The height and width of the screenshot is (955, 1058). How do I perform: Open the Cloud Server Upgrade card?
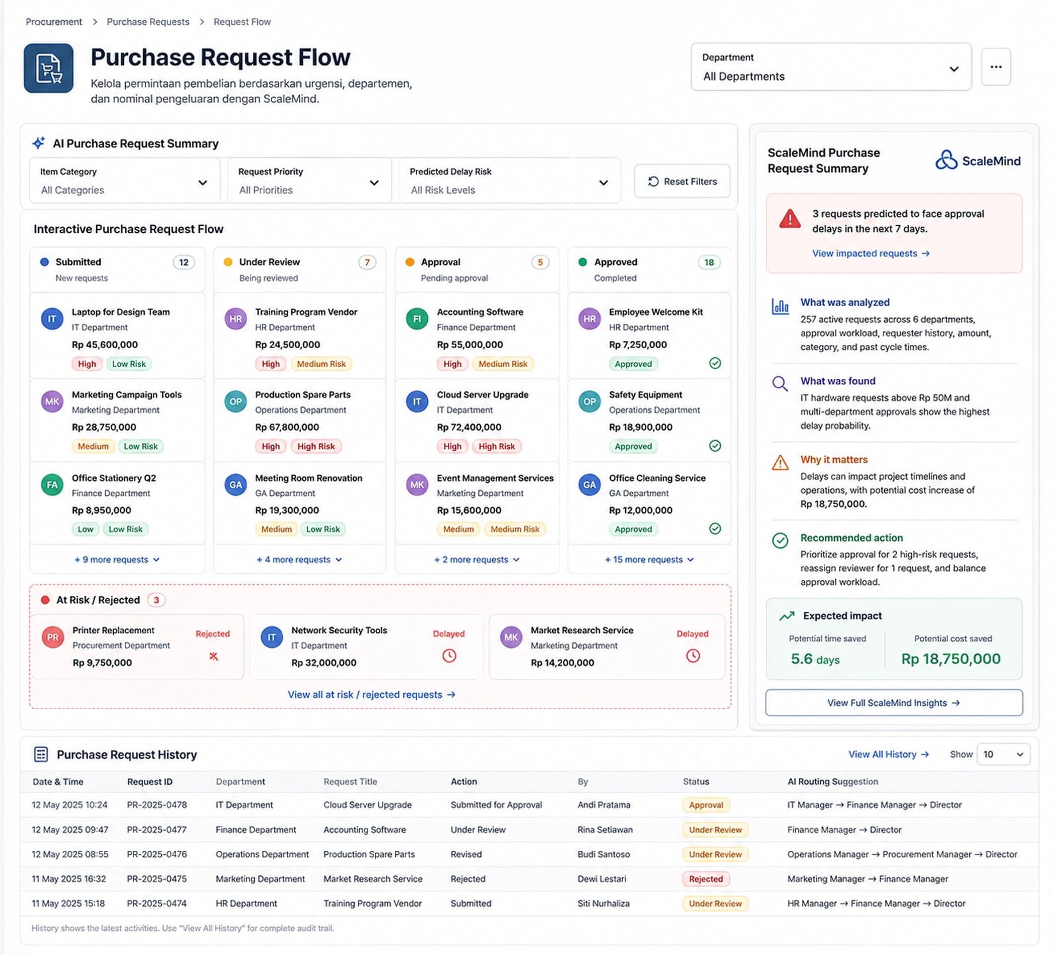[x=477, y=420]
